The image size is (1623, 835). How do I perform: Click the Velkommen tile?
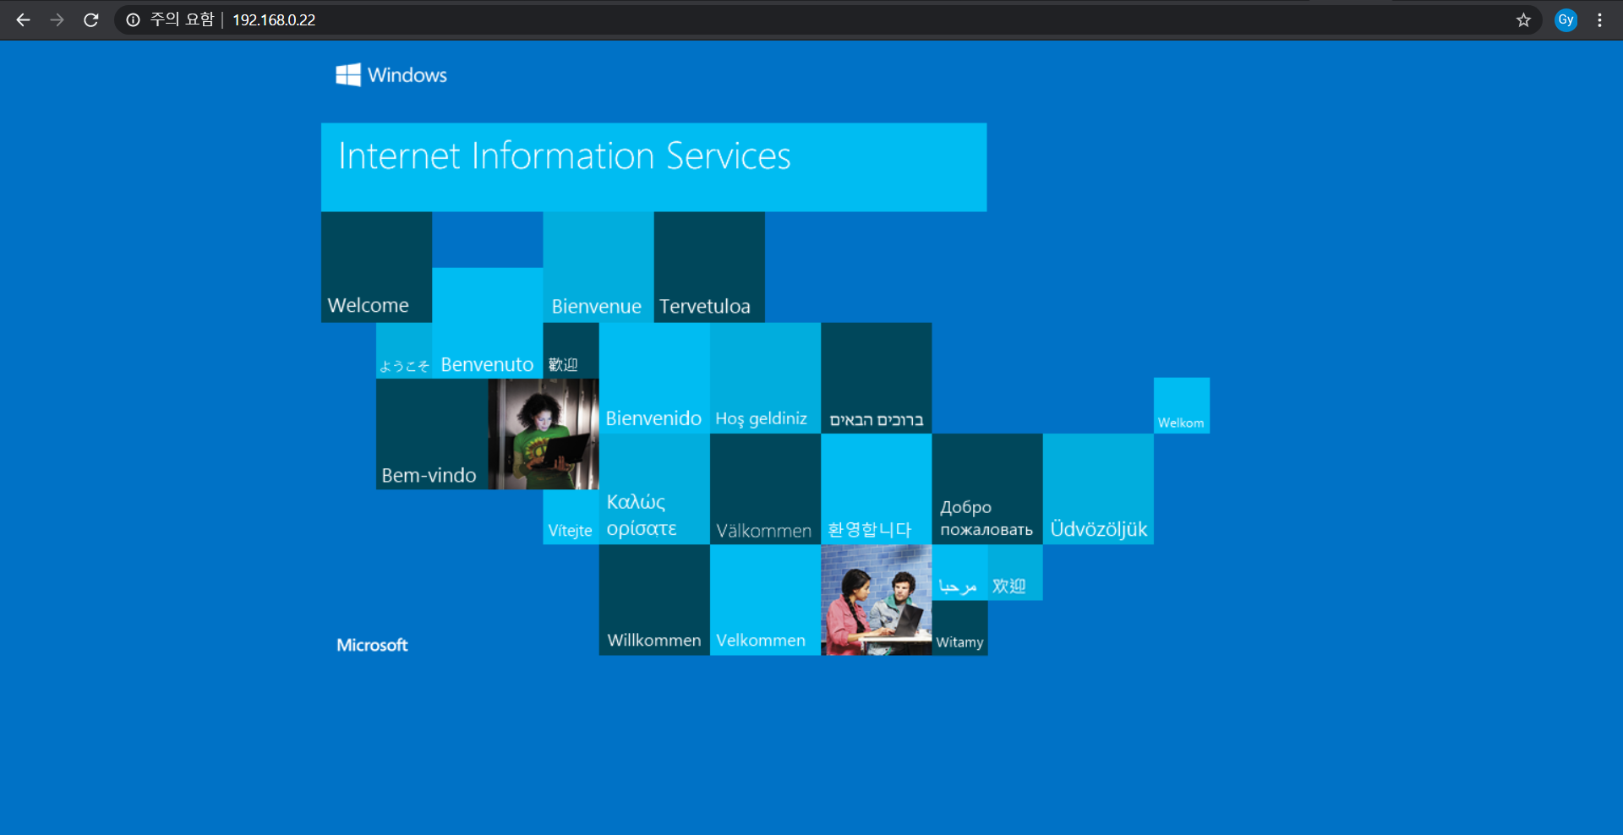pyautogui.click(x=765, y=600)
